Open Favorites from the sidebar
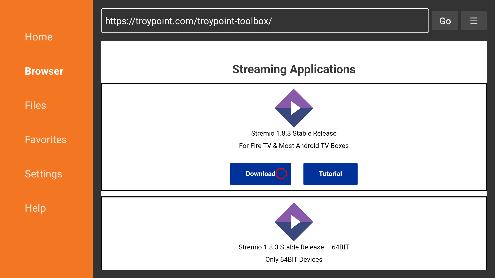Image resolution: width=495 pixels, height=278 pixels. coord(46,140)
